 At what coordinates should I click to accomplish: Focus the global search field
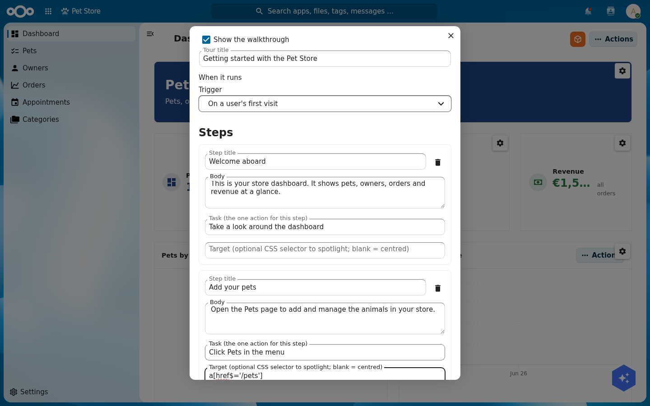click(324, 11)
